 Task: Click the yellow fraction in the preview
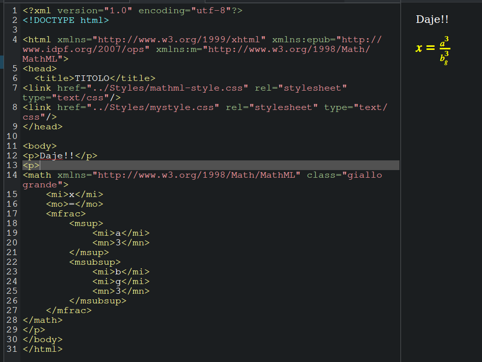click(444, 49)
